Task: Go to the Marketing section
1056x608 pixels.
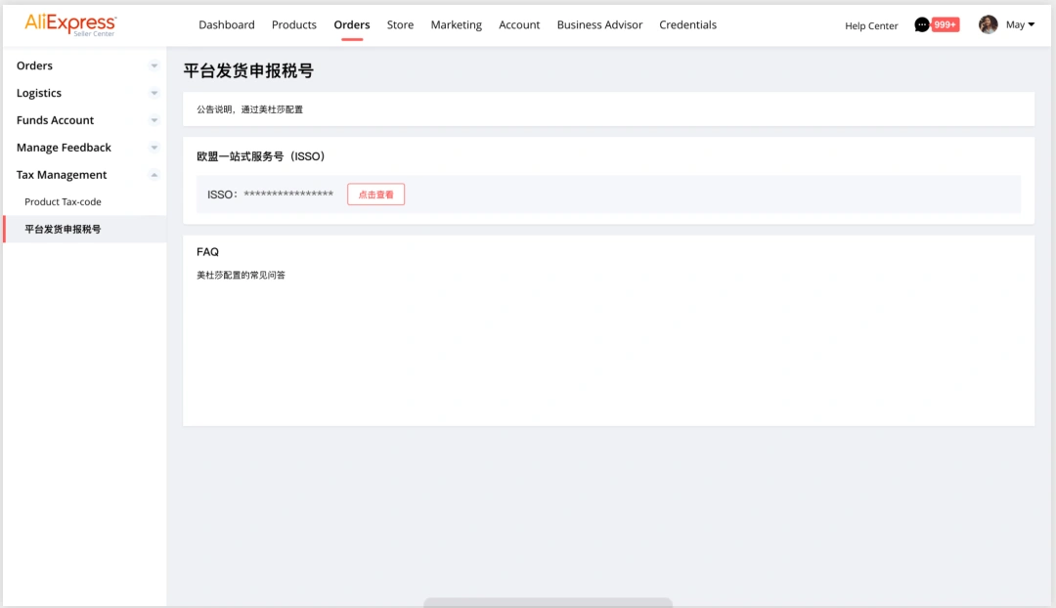Action: pyautogui.click(x=456, y=24)
